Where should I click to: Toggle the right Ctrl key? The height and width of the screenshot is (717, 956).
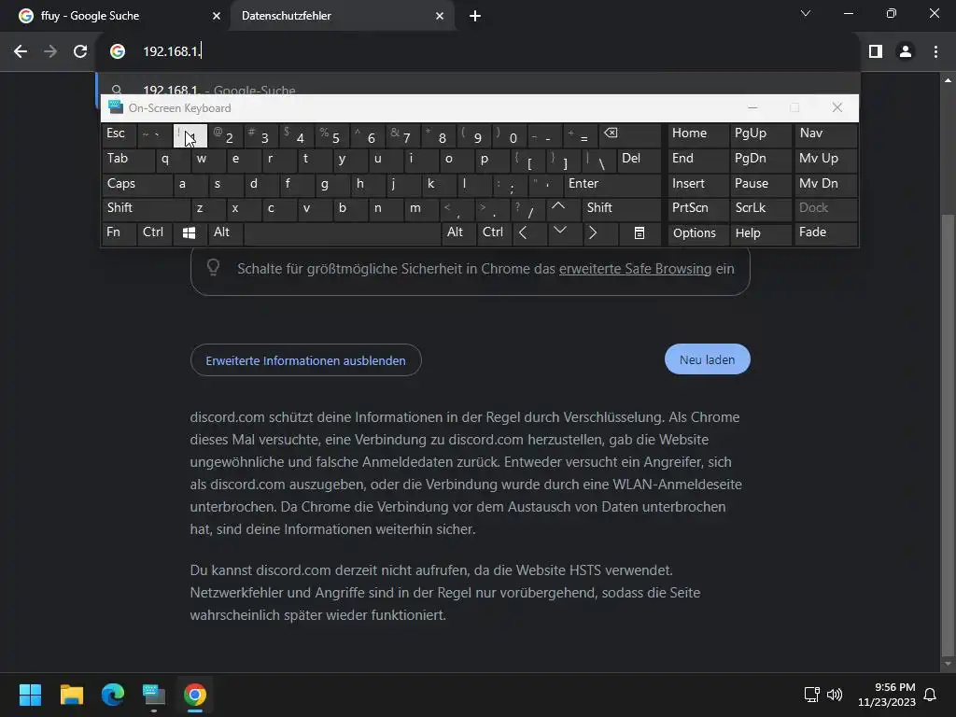point(494,233)
